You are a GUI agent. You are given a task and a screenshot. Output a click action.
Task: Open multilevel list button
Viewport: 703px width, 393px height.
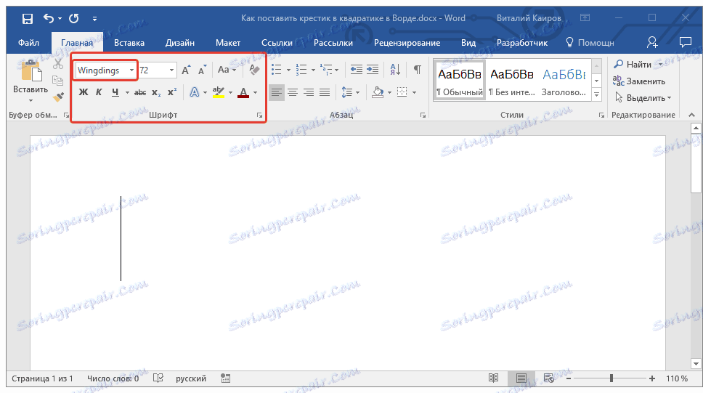coord(326,70)
